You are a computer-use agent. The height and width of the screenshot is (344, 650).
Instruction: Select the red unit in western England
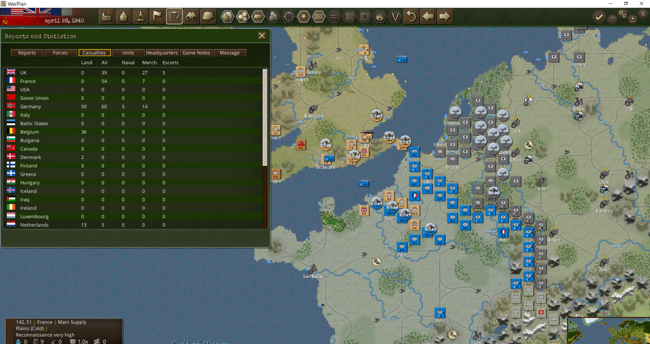point(301,144)
